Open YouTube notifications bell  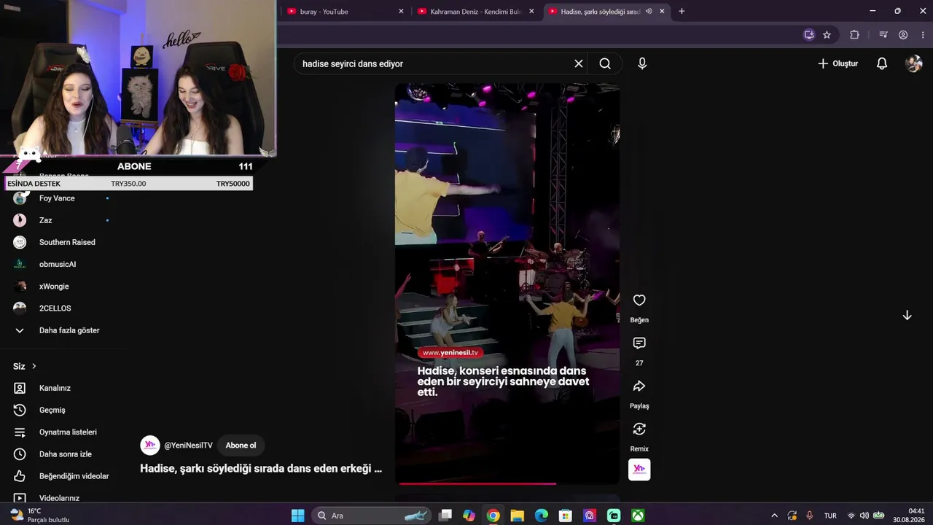pyautogui.click(x=882, y=63)
